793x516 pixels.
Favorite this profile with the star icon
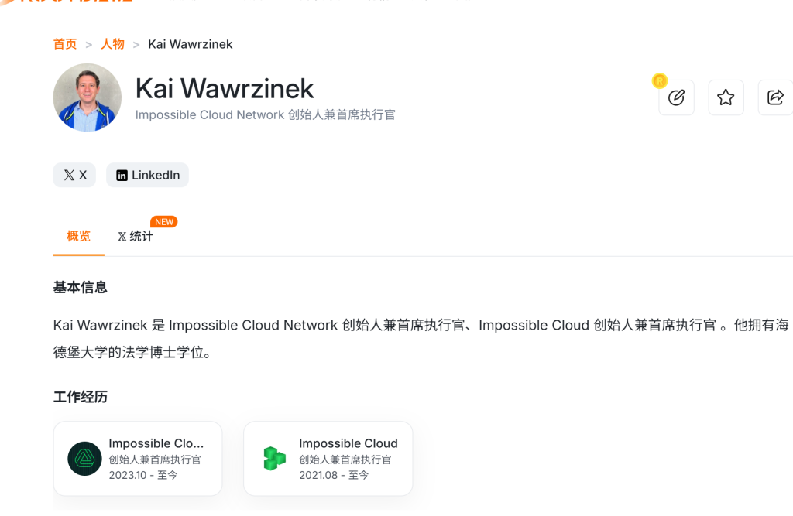[x=726, y=97]
